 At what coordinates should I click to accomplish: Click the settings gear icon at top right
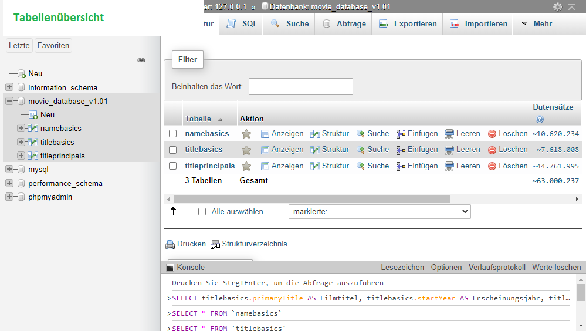pos(557,6)
